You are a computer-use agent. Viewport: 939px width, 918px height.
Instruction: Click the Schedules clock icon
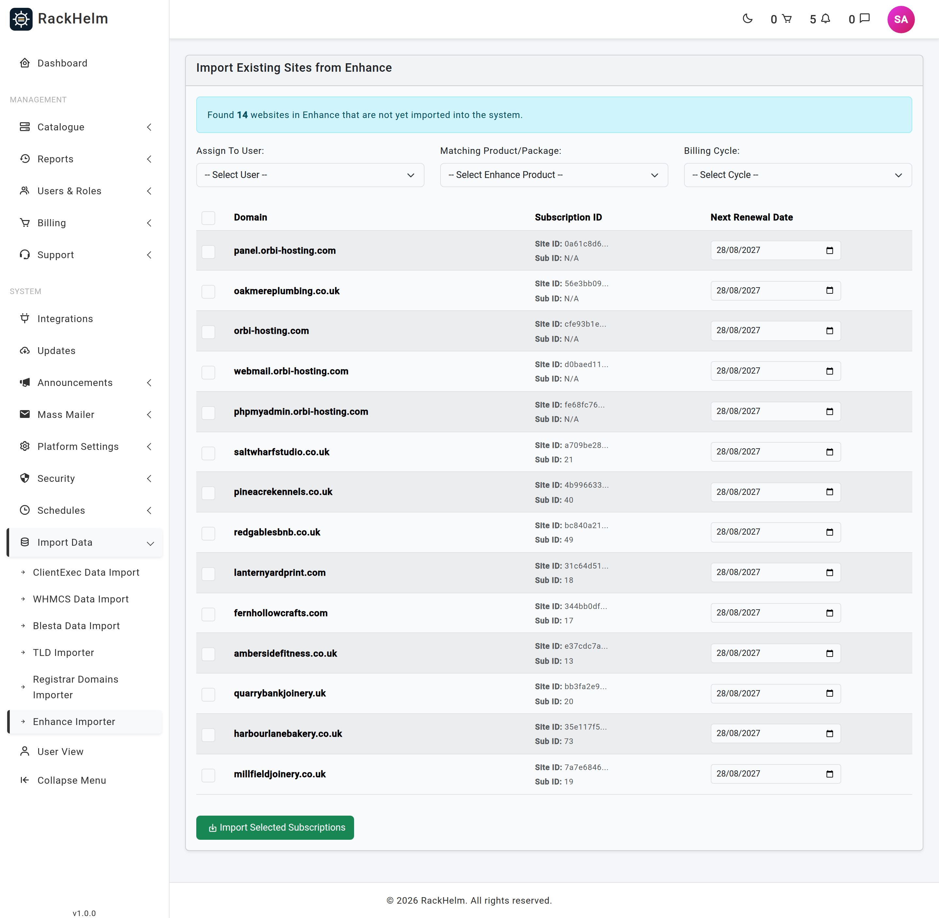(24, 510)
